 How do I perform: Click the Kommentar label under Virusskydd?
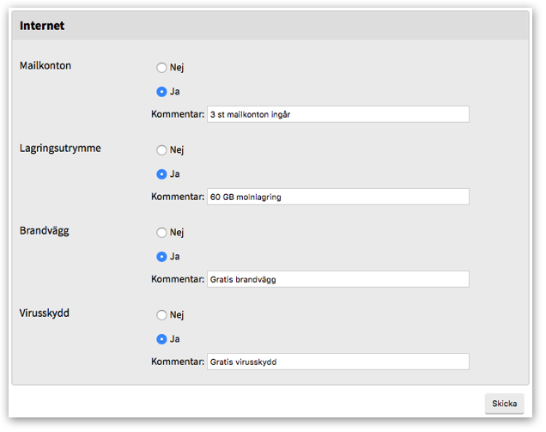[x=177, y=362]
